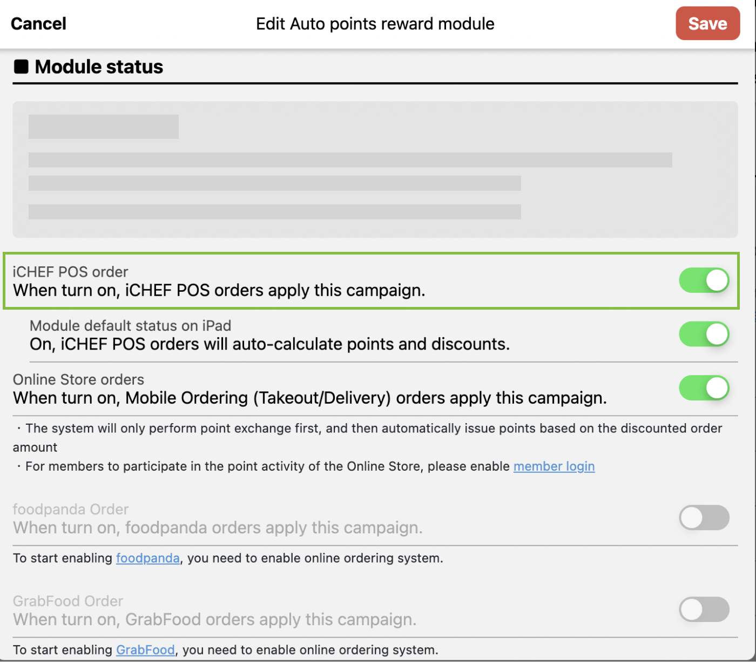The height and width of the screenshot is (662, 756).
Task: Disable the iCHEF POS order toggle
Action: click(x=704, y=280)
